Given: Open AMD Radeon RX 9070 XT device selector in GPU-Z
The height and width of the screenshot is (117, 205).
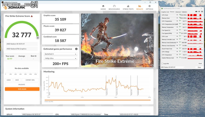Looking at the screenshot, I should 173,67.
